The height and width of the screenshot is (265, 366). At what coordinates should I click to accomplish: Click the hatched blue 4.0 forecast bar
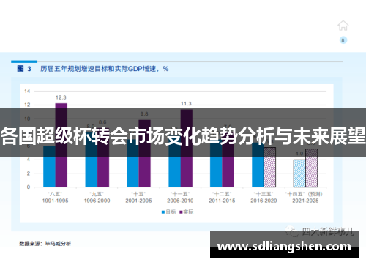299,173
